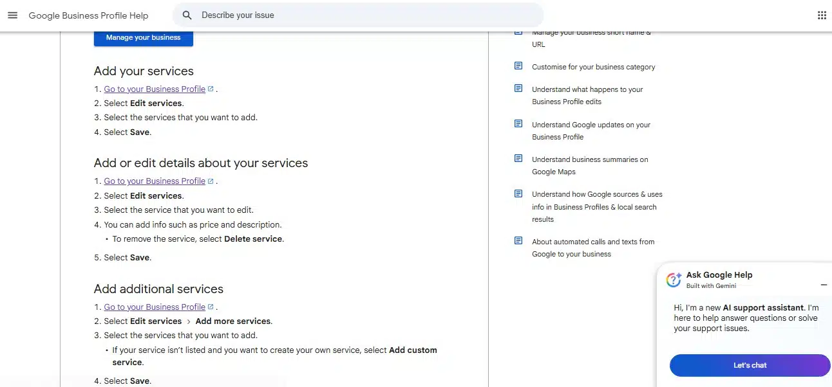Click the Add custom service bullet text

pos(274,356)
